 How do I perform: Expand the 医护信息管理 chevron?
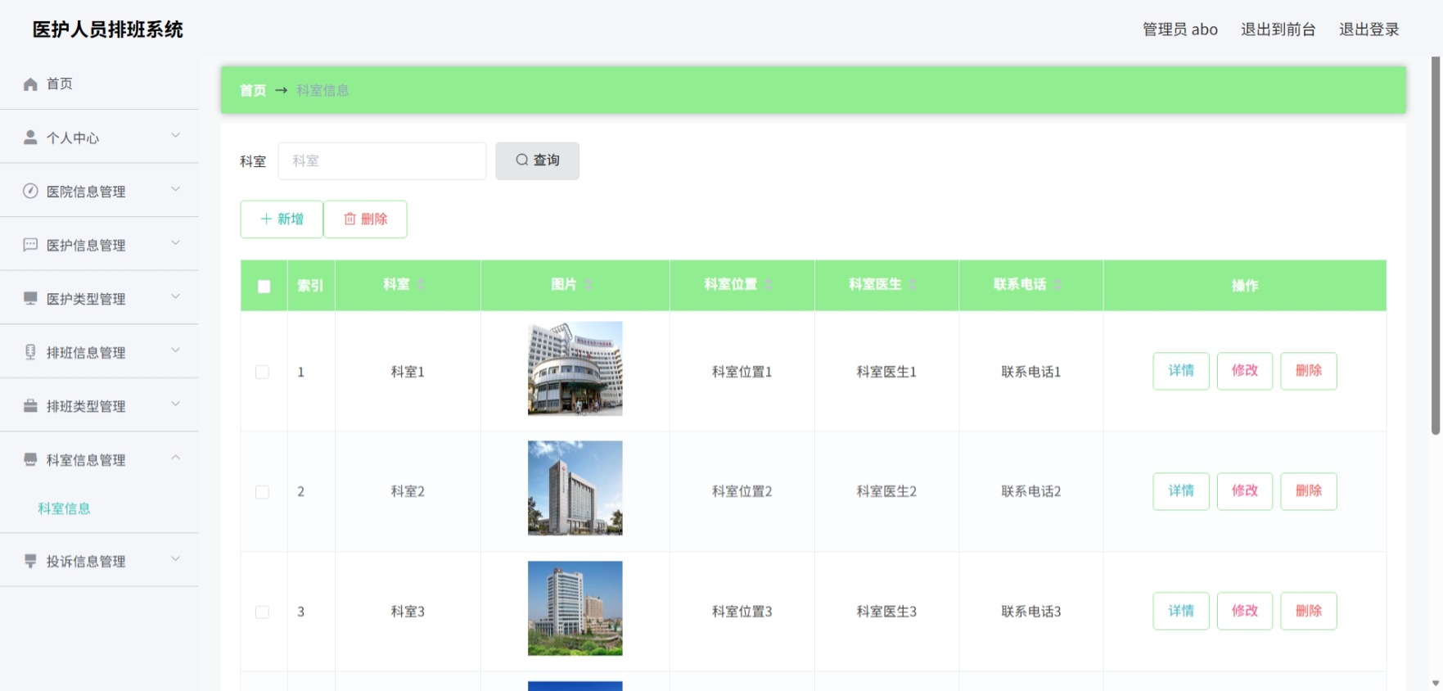click(175, 243)
